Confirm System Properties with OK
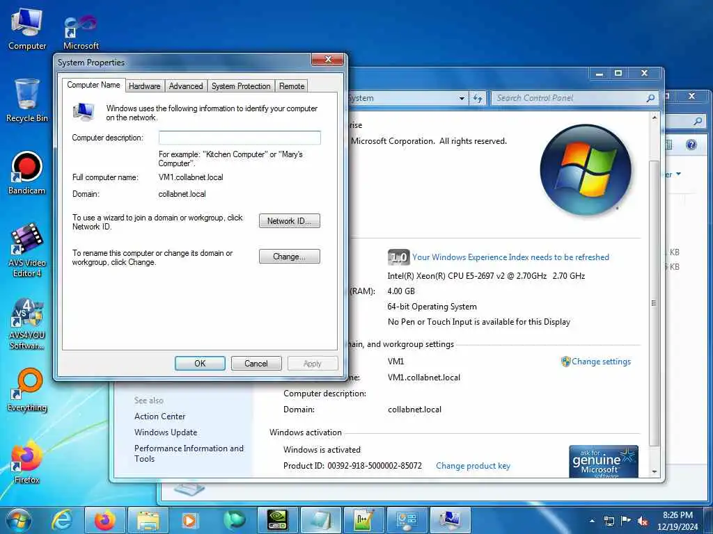Screen dimensions: 713x534 point(200,363)
